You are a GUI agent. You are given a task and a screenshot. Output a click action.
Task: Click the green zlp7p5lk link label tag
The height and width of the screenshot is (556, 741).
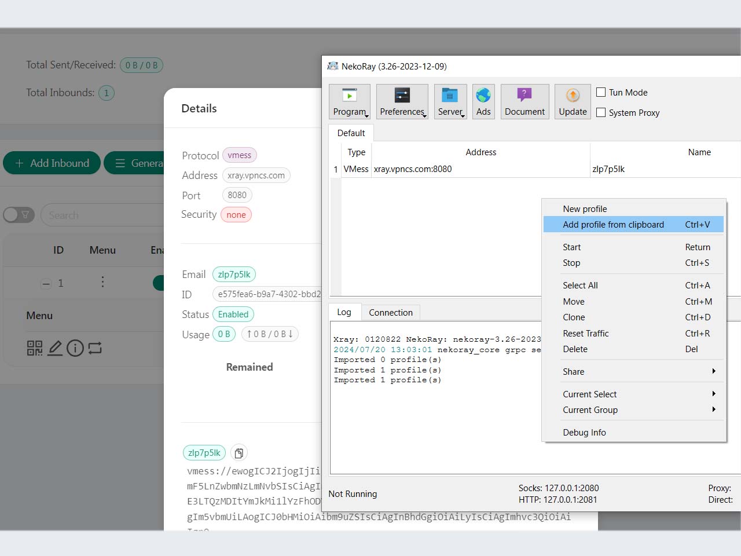coord(204,453)
